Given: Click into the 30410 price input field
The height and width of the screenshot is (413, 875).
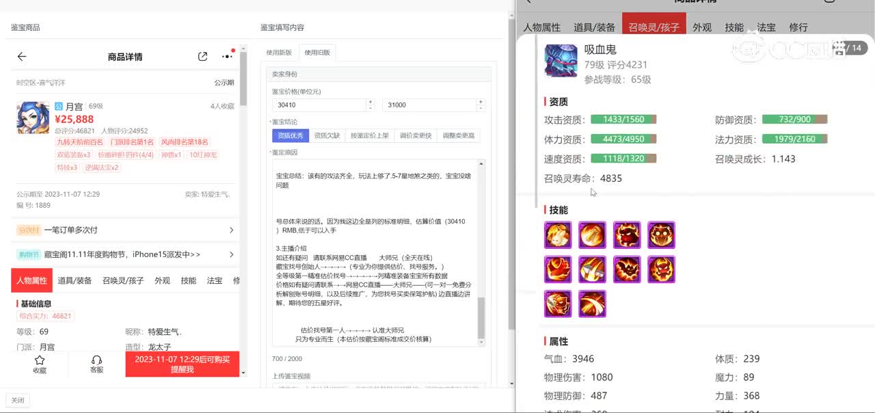Looking at the screenshot, I should [x=319, y=105].
